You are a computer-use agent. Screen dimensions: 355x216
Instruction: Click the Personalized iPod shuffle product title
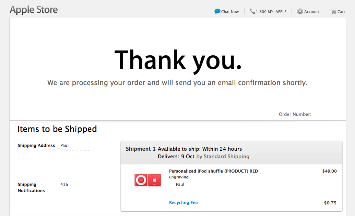[x=213, y=171]
